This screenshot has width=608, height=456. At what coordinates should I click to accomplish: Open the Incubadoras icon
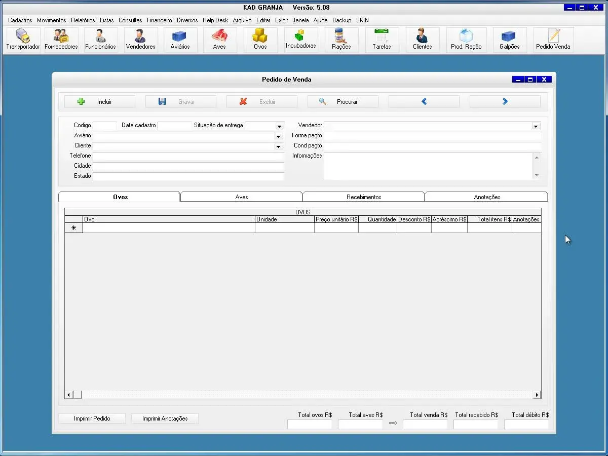pyautogui.click(x=300, y=40)
